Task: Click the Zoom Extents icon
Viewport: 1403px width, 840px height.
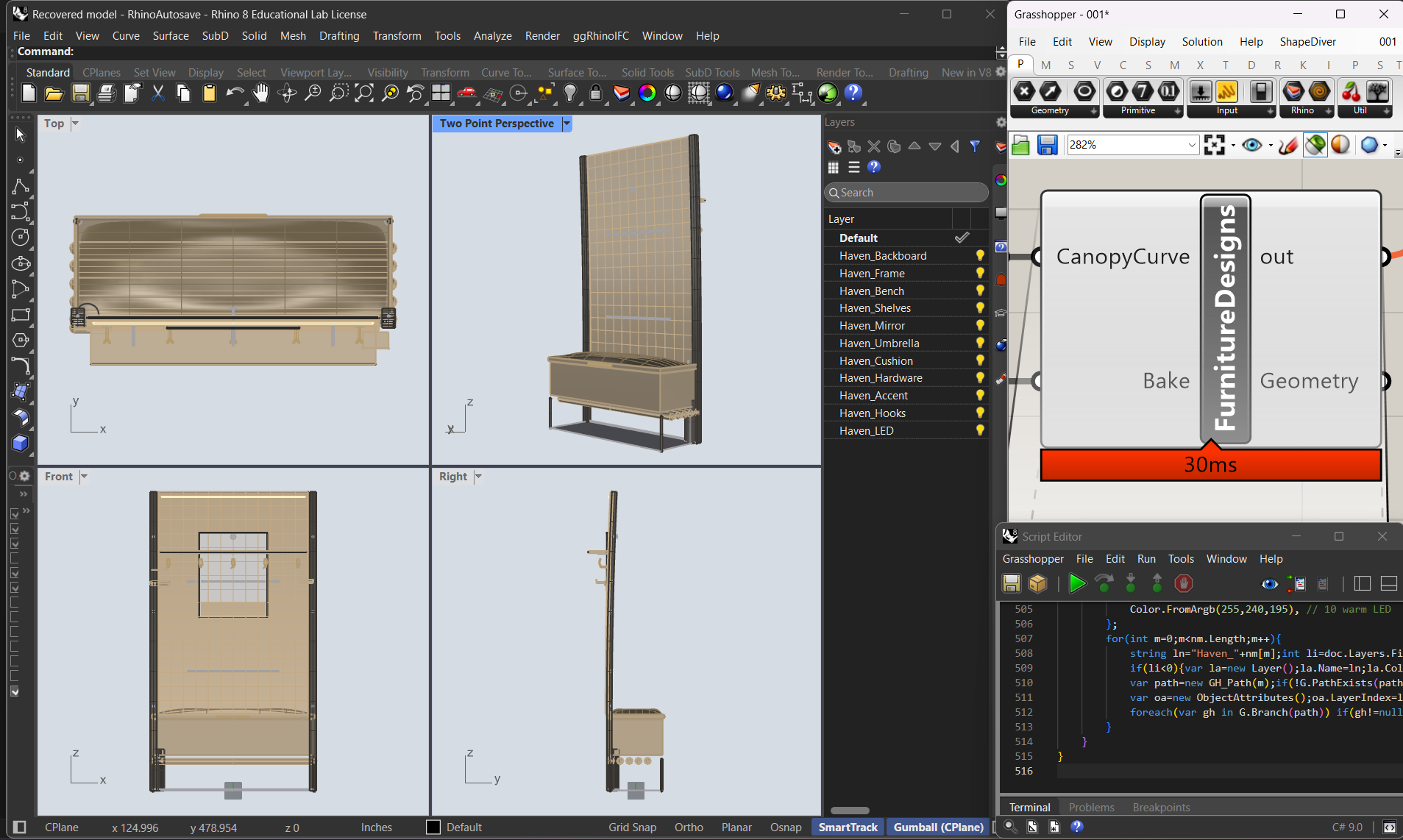Action: click(x=364, y=93)
